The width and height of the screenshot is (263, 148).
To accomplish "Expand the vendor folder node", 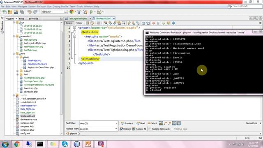I will (14, 95).
